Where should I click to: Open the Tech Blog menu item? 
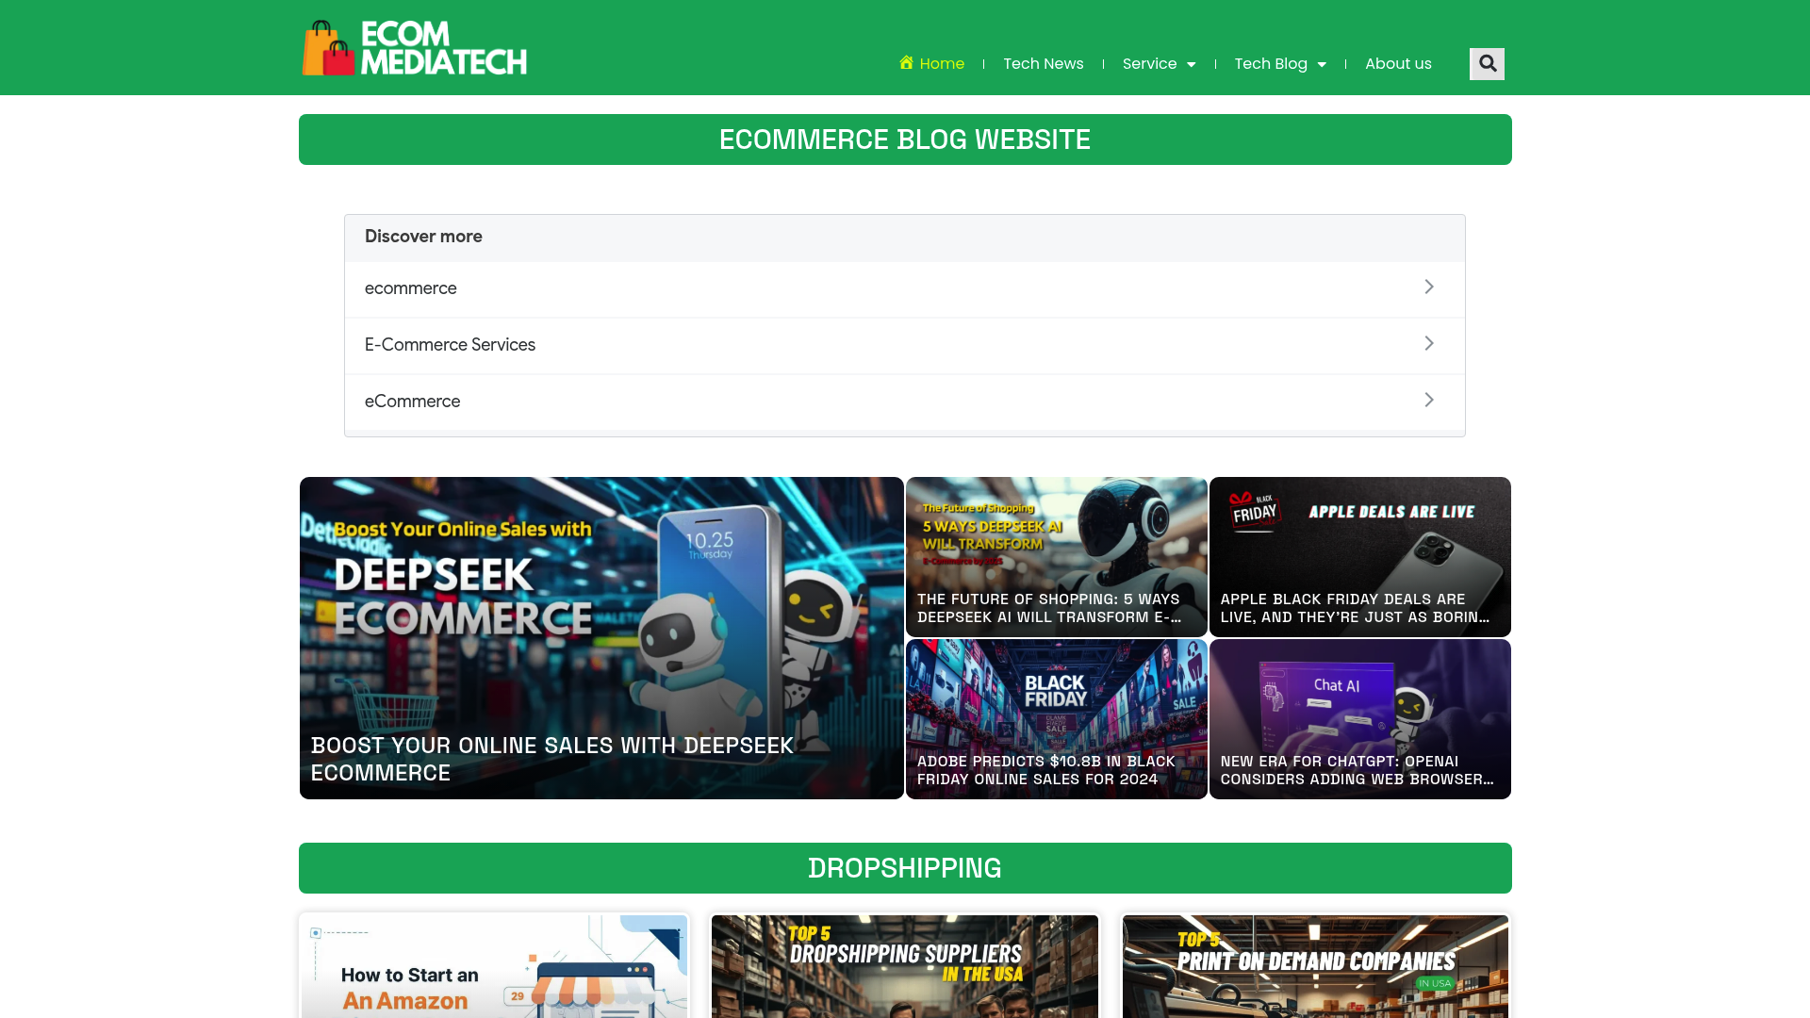tap(1271, 63)
